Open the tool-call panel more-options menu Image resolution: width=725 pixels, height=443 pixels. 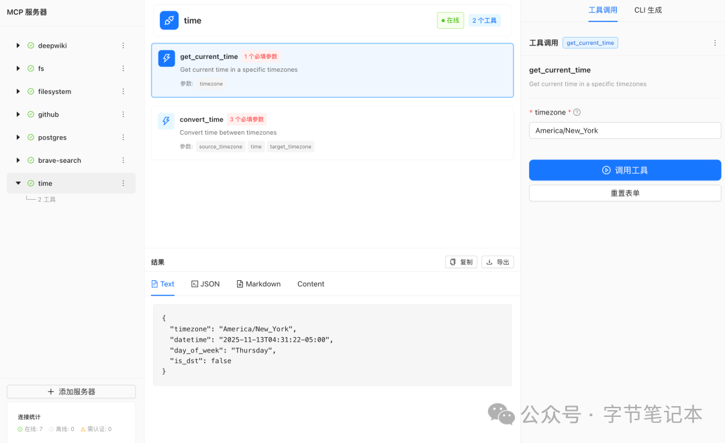click(715, 42)
